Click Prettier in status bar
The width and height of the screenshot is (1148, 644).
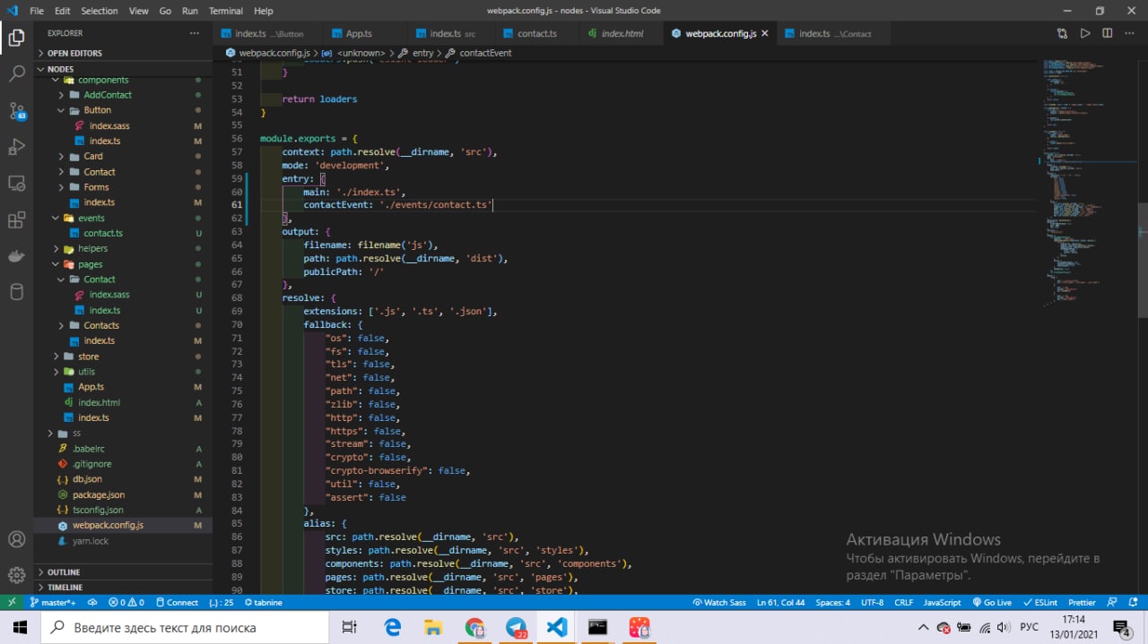(1082, 602)
